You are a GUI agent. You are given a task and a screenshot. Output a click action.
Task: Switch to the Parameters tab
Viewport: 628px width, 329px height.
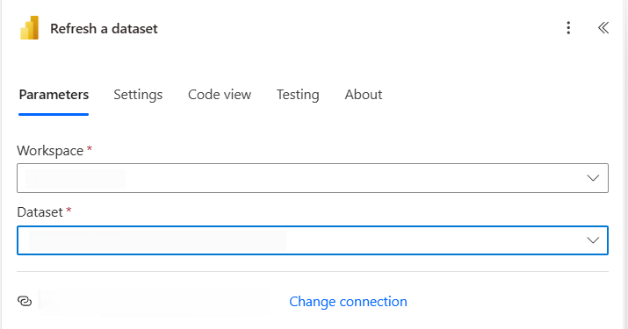coord(54,95)
